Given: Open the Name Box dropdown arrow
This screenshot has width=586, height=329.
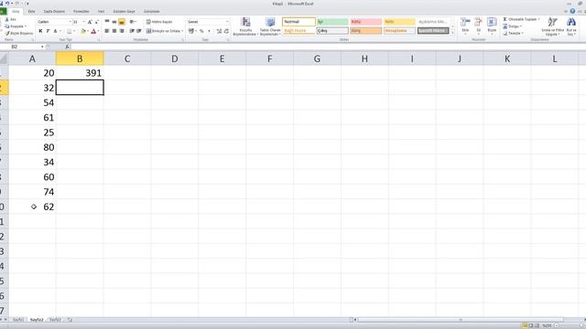Looking at the screenshot, I should click(42, 47).
